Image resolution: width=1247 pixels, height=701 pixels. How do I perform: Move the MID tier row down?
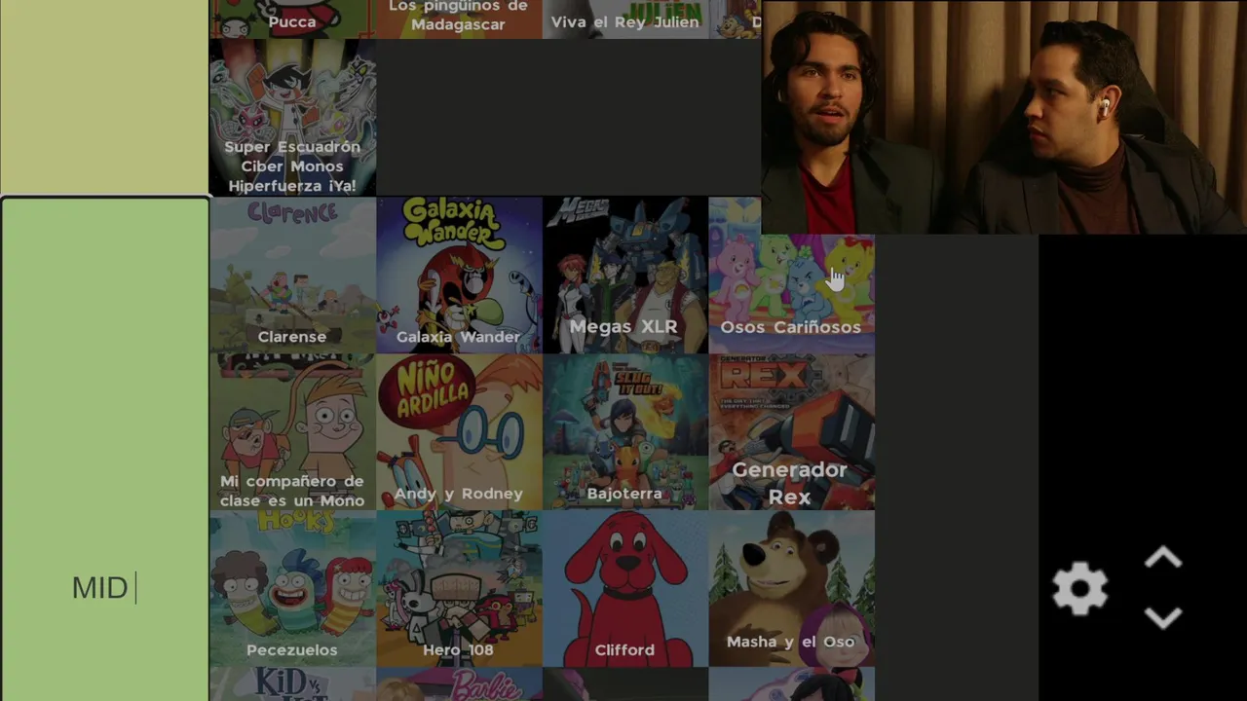(1163, 617)
